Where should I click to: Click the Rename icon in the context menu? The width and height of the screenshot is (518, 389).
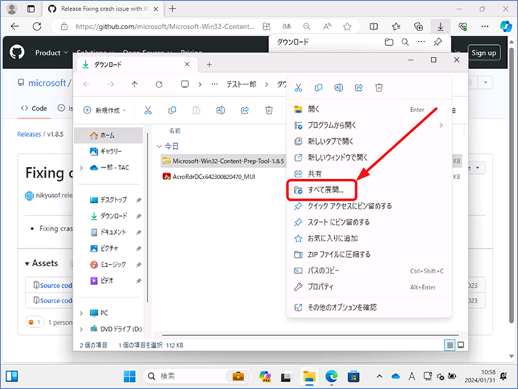(339, 87)
